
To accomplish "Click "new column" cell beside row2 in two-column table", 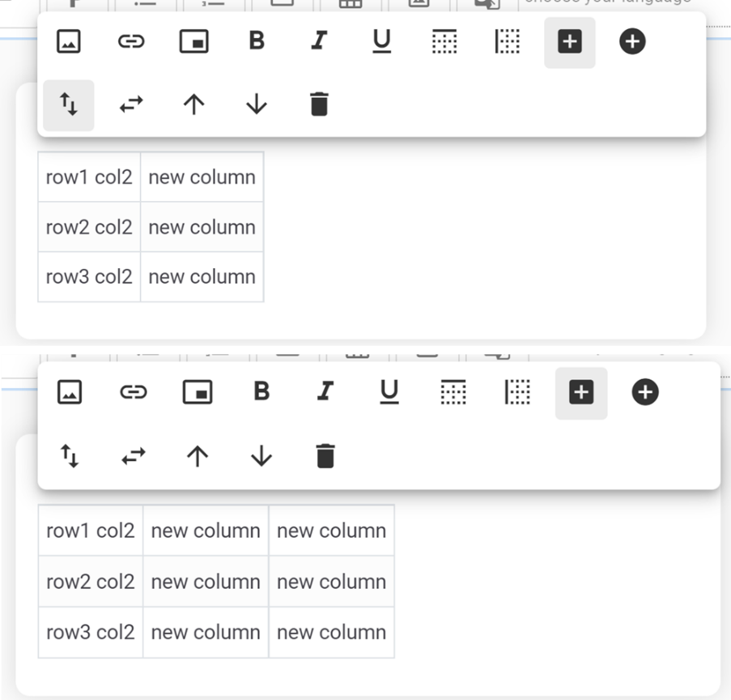I will (202, 228).
